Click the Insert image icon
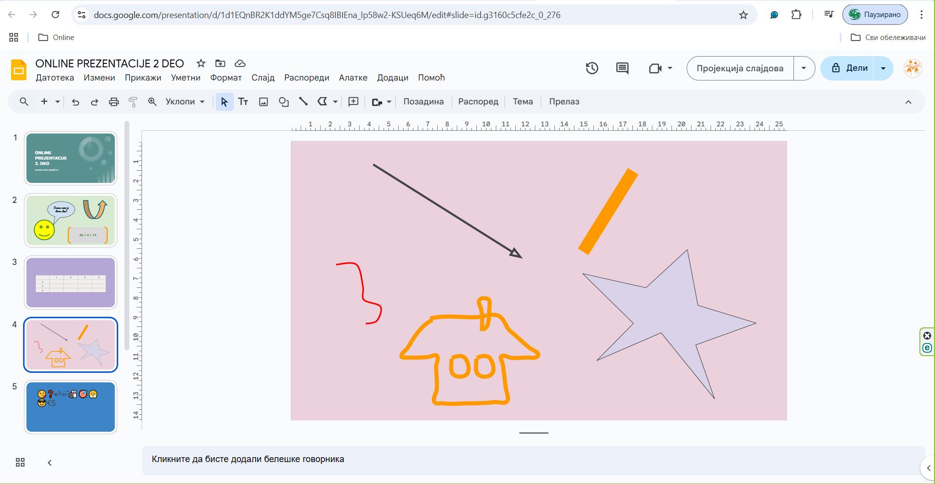The height and width of the screenshot is (484, 935). pos(264,102)
